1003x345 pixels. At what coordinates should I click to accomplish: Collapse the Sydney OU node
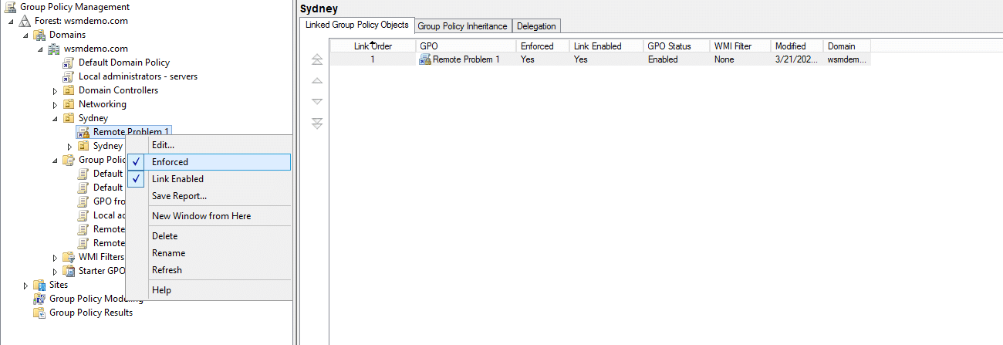pos(55,119)
